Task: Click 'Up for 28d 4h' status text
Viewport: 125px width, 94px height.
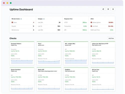Action: tap(96, 51)
